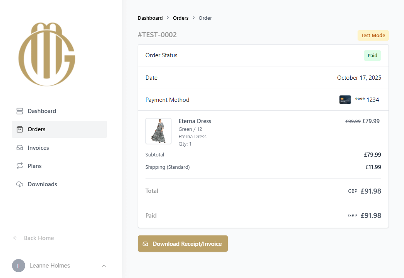Open the Invoices menu item

coord(38,148)
